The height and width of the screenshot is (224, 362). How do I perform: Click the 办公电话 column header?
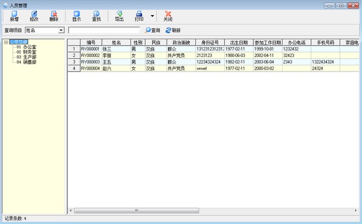297,42
